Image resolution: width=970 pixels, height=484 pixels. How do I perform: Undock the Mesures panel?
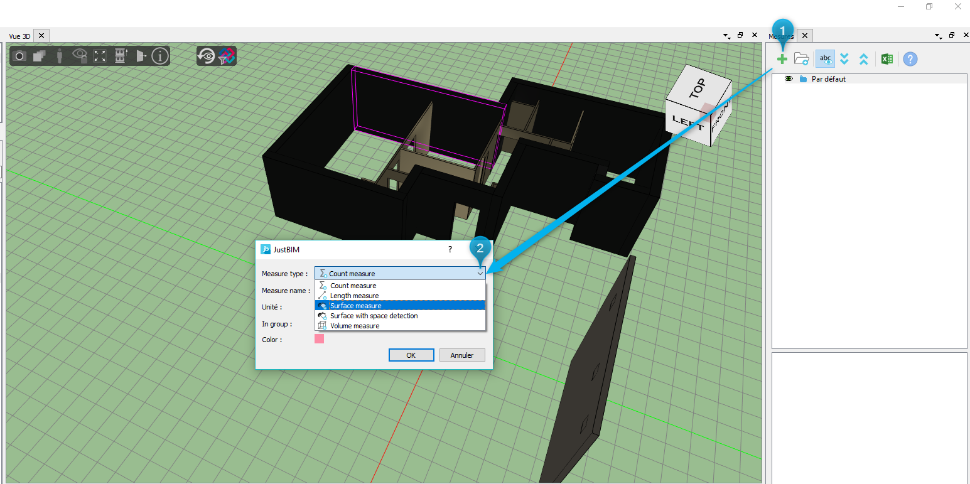click(952, 35)
